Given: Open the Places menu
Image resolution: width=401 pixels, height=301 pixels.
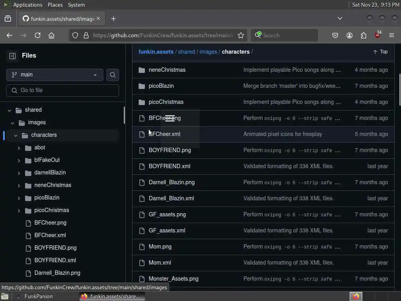Looking at the screenshot, I should pyautogui.click(x=55, y=5).
